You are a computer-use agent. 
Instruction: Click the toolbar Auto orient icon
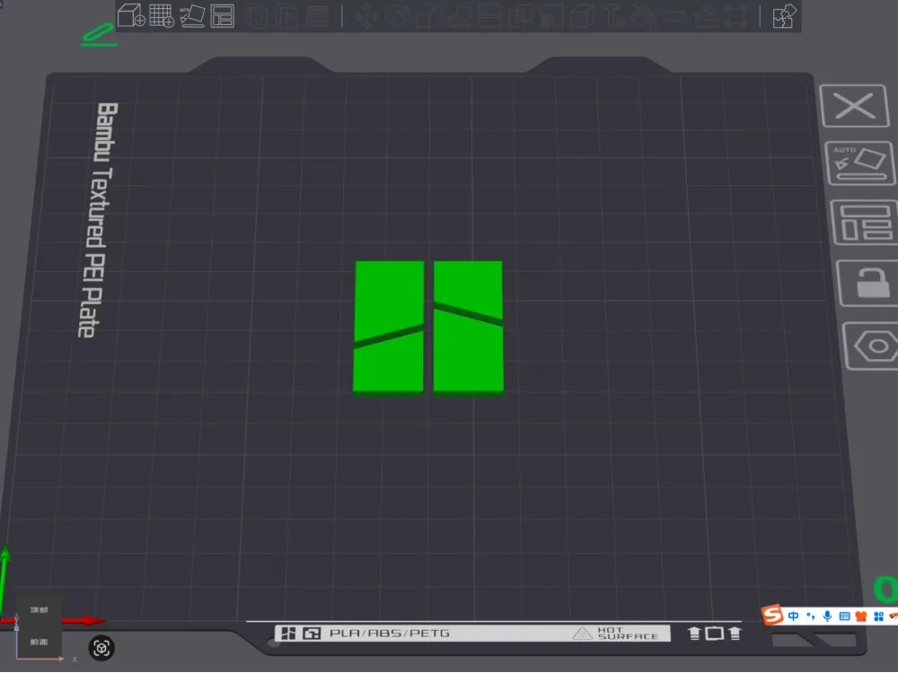click(192, 15)
